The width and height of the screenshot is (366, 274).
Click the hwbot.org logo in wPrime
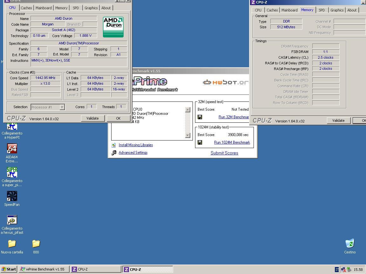point(226,82)
